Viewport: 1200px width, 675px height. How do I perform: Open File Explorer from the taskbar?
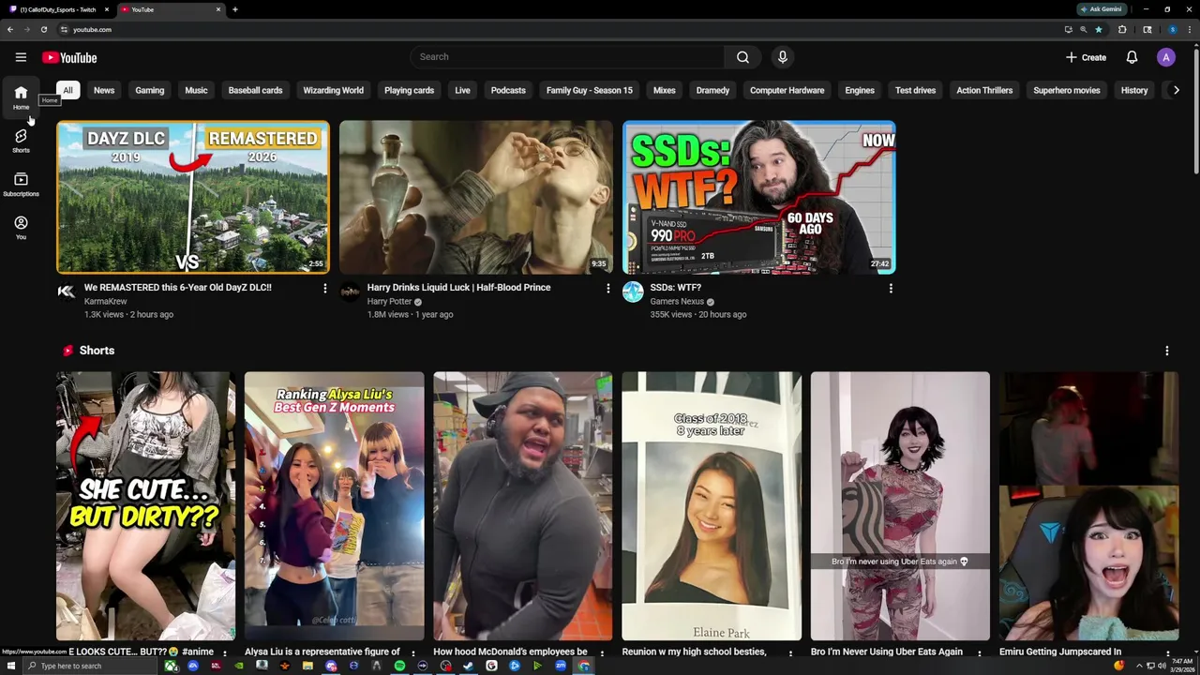point(307,667)
